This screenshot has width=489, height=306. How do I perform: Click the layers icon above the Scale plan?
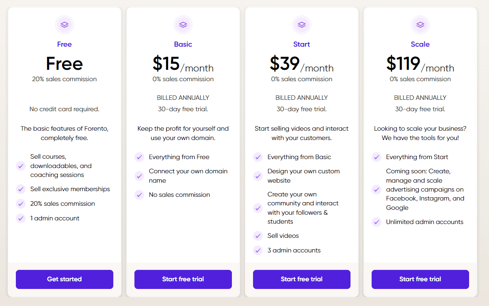coord(420,25)
